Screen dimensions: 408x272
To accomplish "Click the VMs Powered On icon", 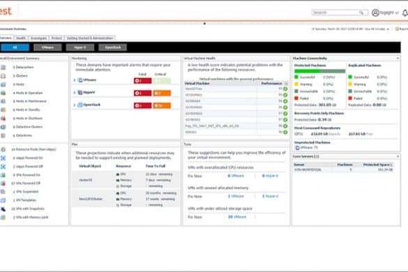I will (x=3, y=175).
